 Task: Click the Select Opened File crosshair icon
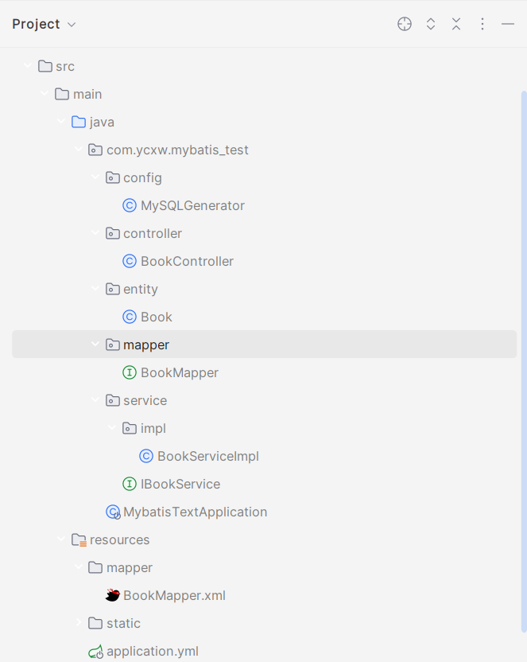coord(405,24)
